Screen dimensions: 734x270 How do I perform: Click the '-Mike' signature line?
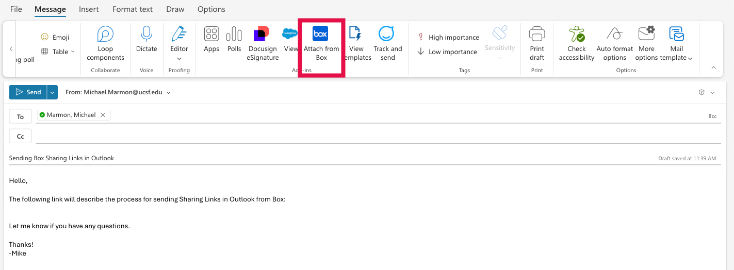(x=18, y=253)
